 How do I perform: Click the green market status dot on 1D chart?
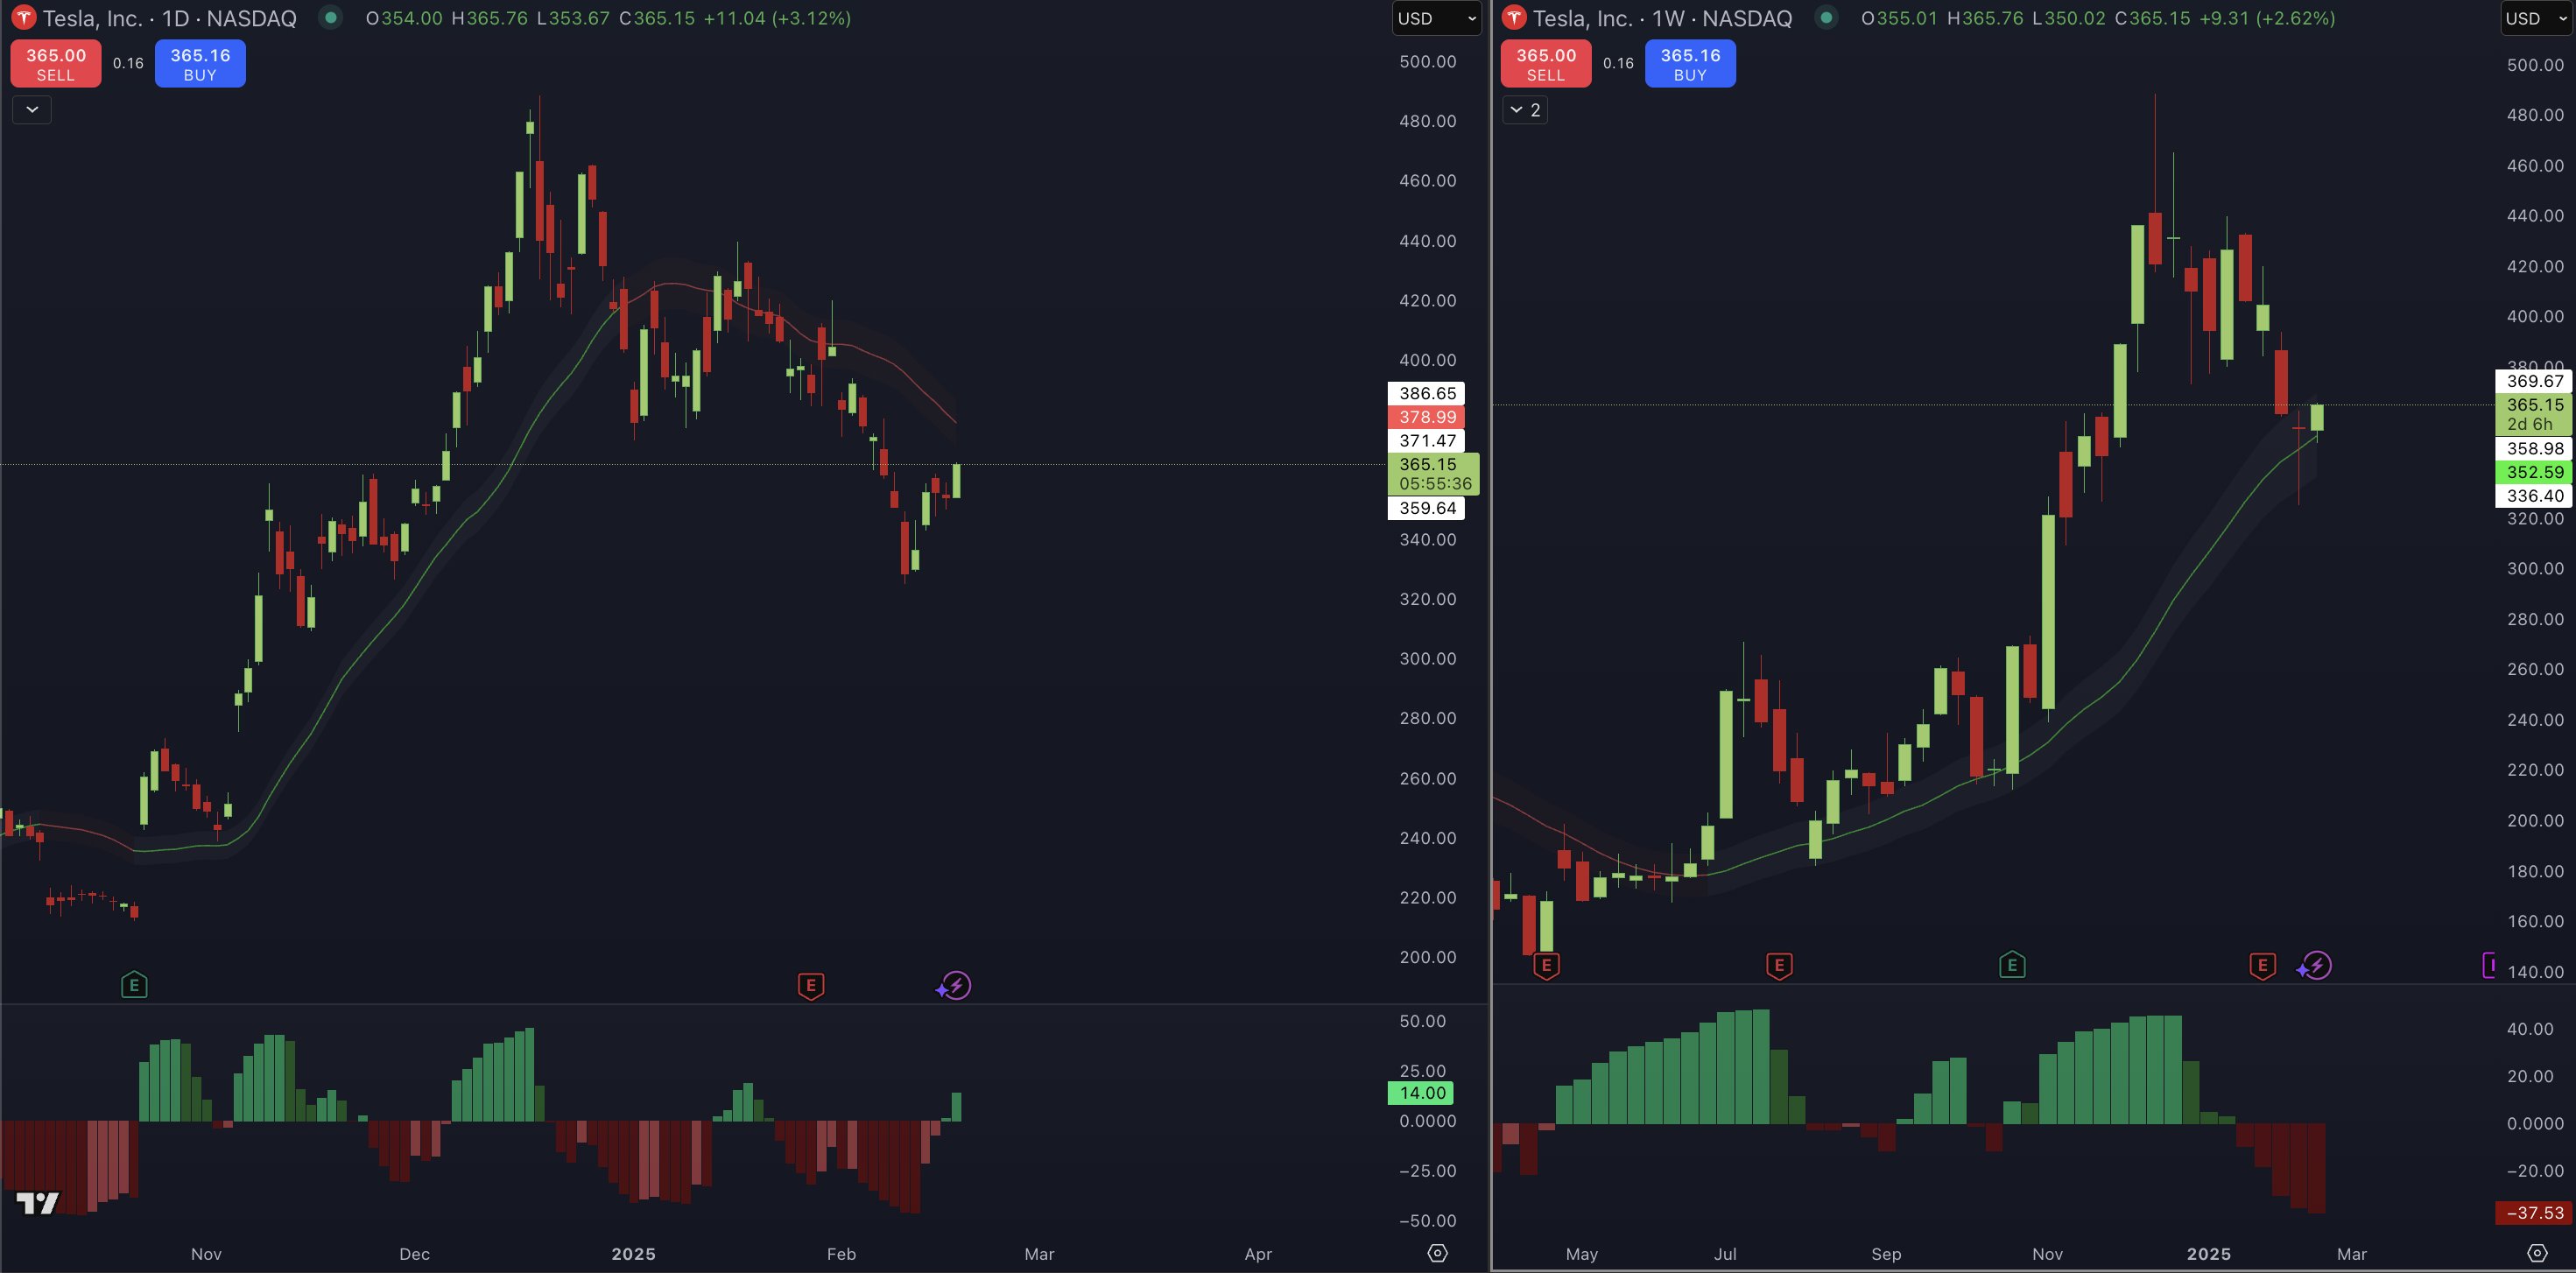click(x=331, y=18)
